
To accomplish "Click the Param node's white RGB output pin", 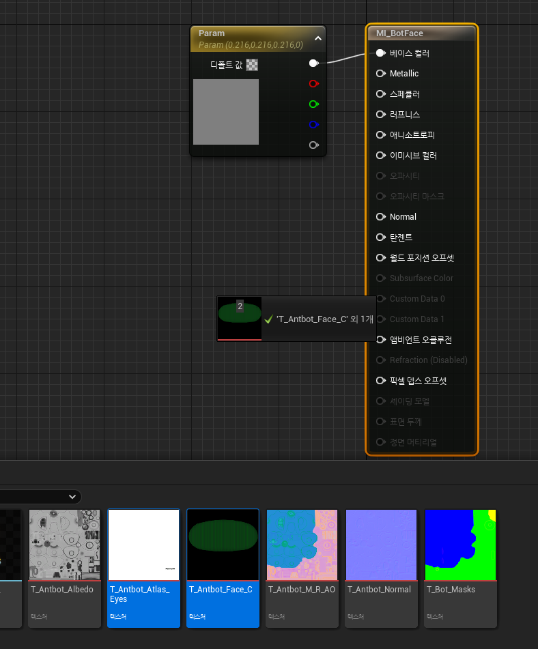I will click(x=313, y=63).
